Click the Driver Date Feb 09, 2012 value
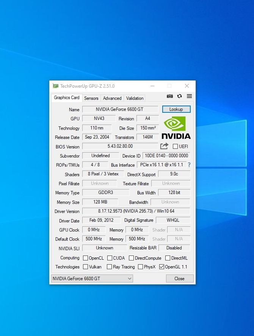 (102, 220)
